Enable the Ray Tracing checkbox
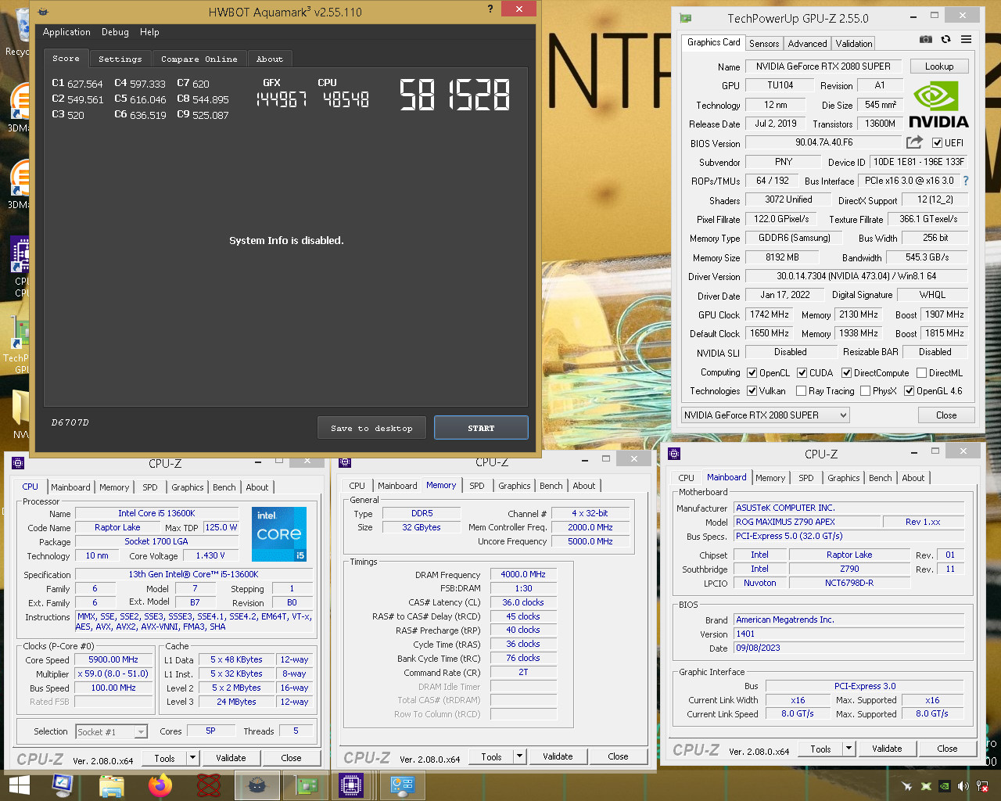 (x=801, y=391)
